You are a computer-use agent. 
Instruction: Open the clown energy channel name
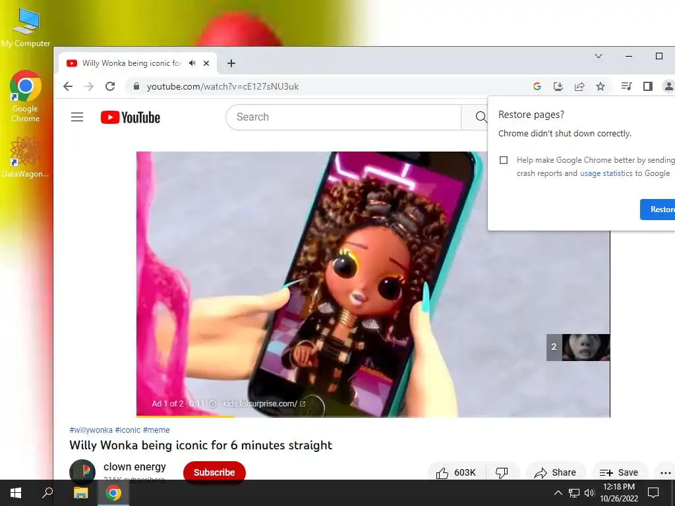[134, 467]
